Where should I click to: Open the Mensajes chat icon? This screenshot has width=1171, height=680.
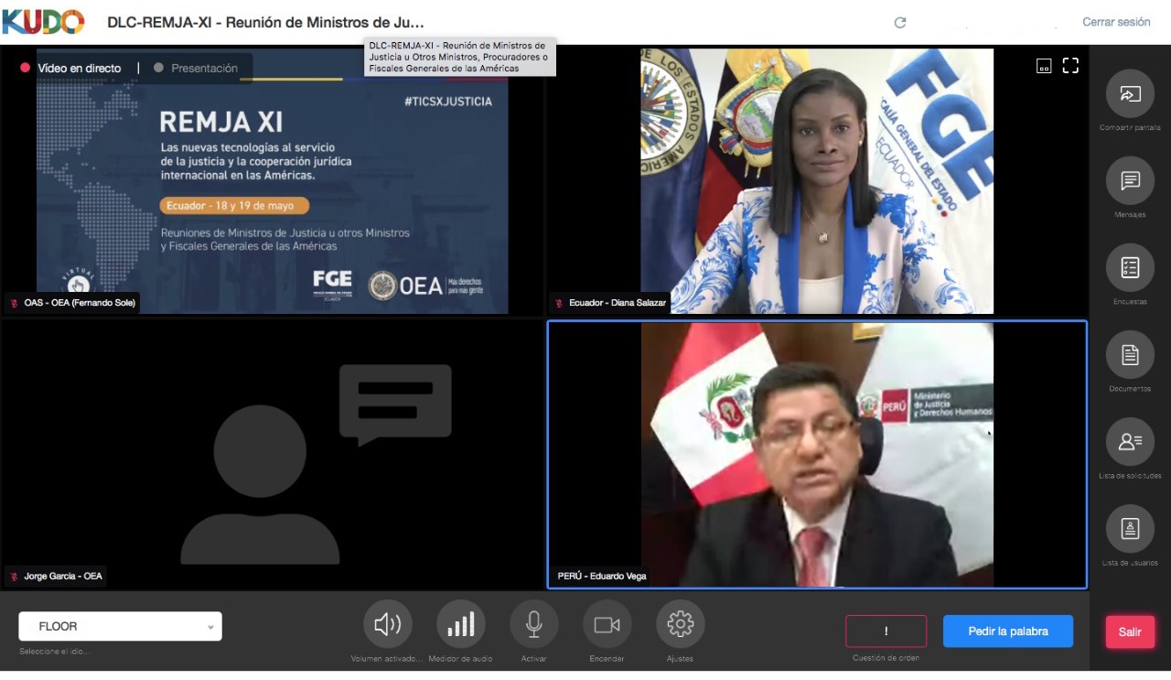tap(1130, 180)
